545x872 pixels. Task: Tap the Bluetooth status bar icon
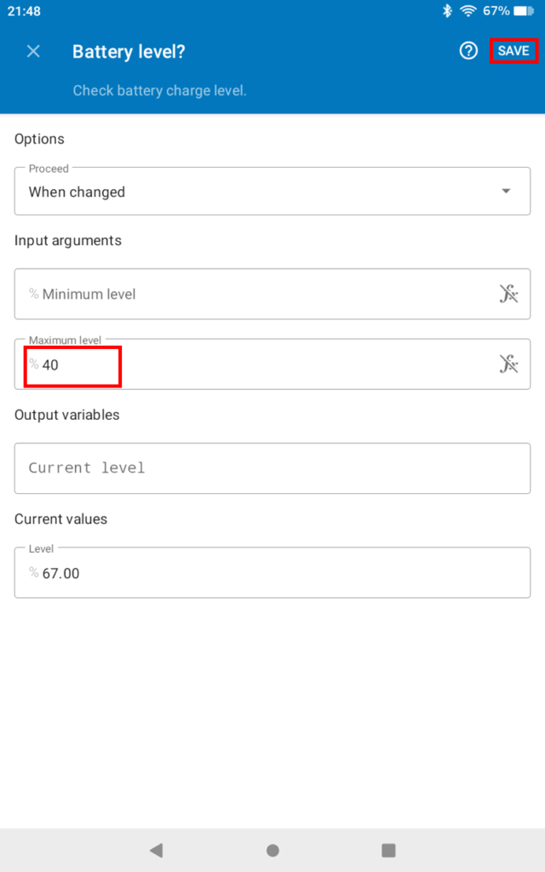click(x=447, y=11)
